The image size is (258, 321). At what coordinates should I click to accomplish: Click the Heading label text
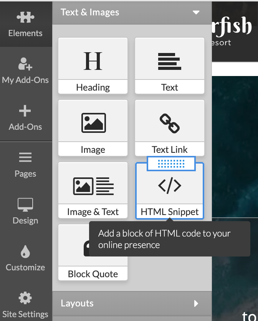[93, 88]
